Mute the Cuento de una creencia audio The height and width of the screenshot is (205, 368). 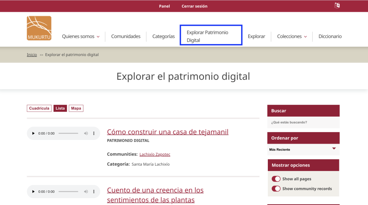pyautogui.click(x=86, y=191)
